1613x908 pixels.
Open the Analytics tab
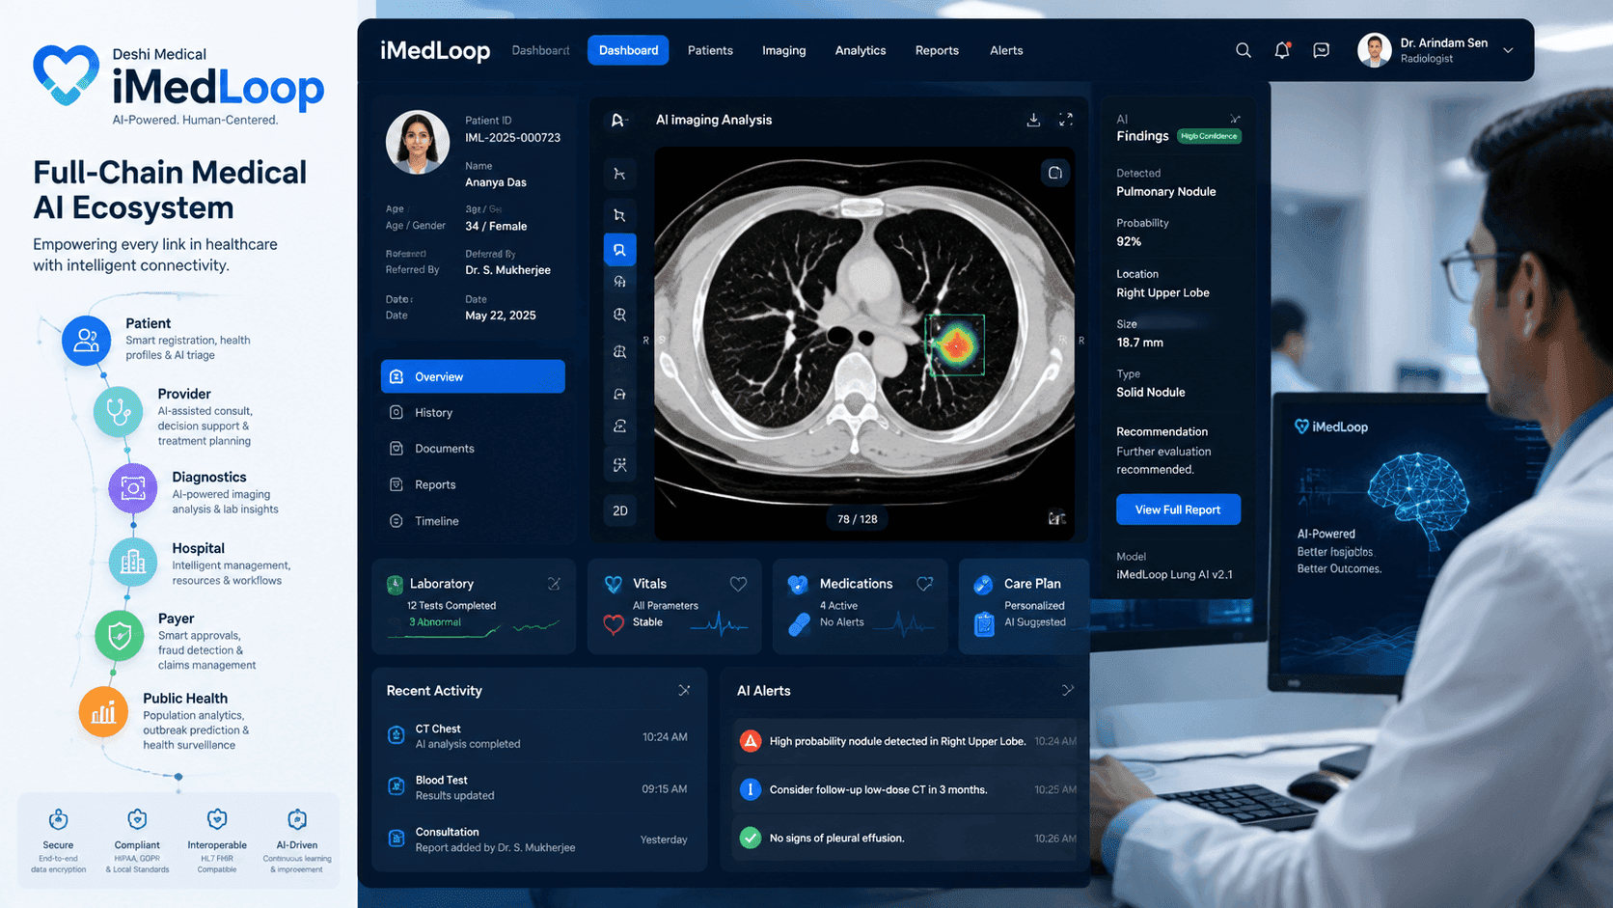[861, 50]
